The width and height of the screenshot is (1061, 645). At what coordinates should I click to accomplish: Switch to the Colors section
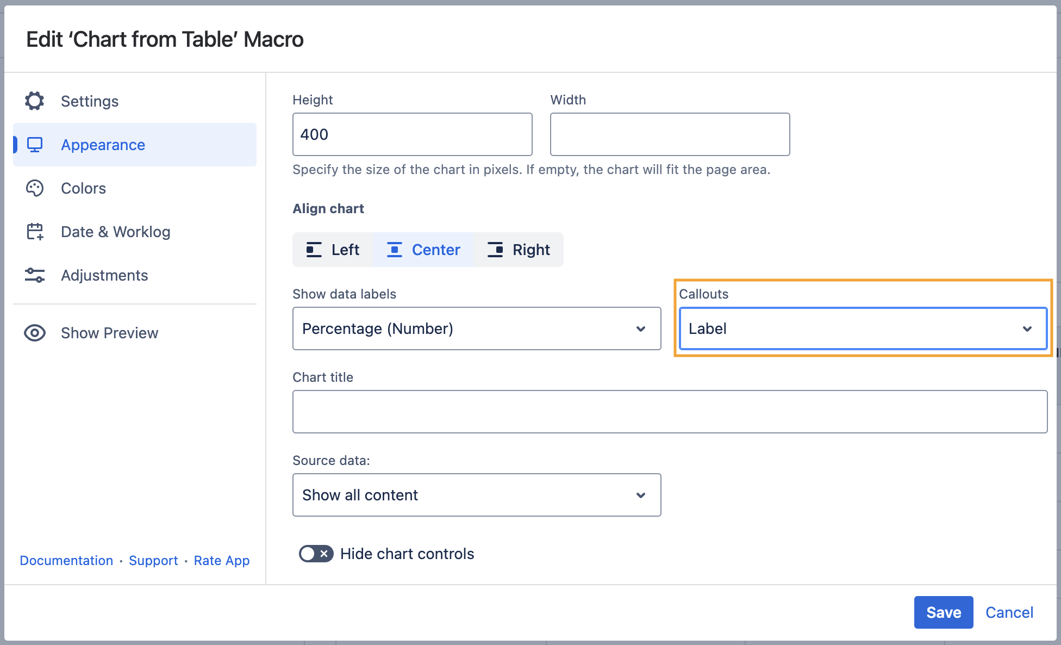point(83,188)
